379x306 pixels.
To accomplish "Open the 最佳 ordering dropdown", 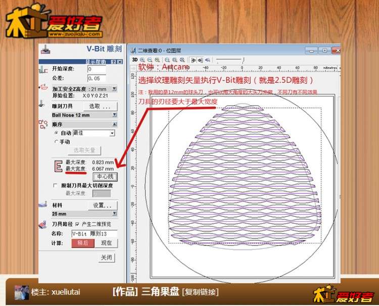I will [112, 133].
